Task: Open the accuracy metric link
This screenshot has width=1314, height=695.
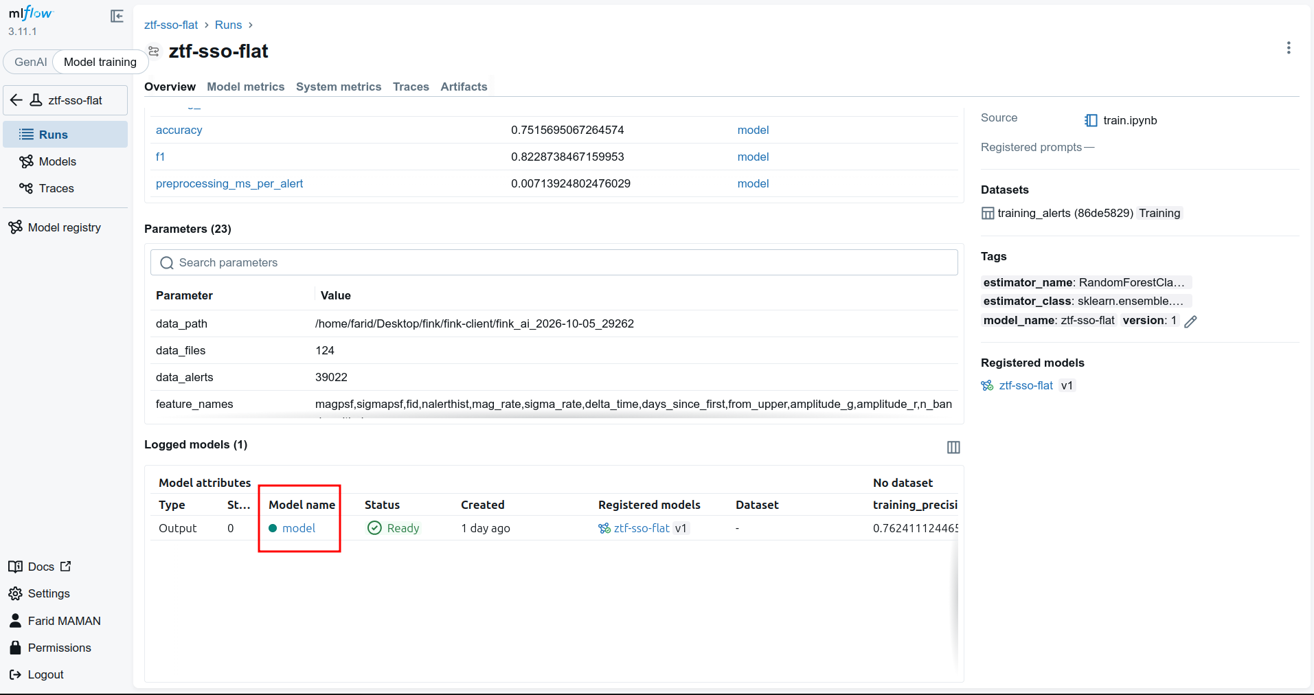Action: pyautogui.click(x=179, y=130)
